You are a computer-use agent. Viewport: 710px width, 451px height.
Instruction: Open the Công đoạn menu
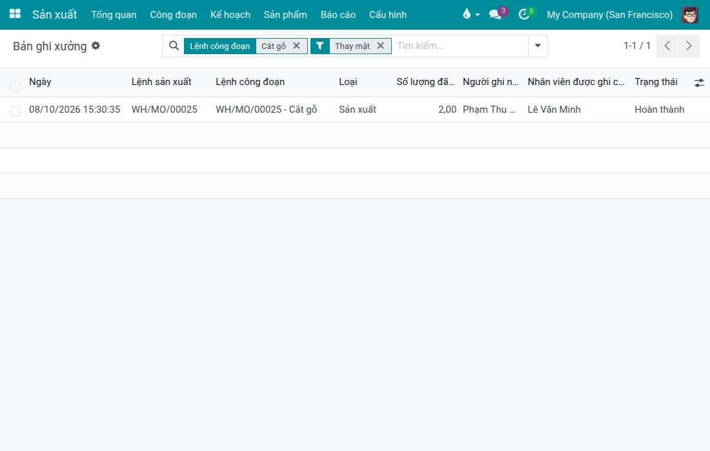[x=174, y=14]
